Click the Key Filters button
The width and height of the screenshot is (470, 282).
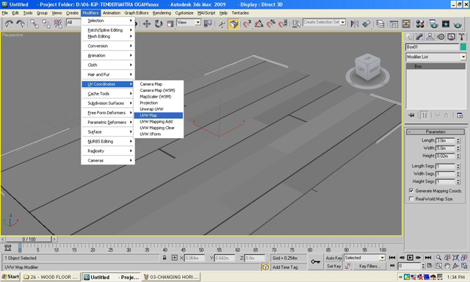tap(369, 266)
